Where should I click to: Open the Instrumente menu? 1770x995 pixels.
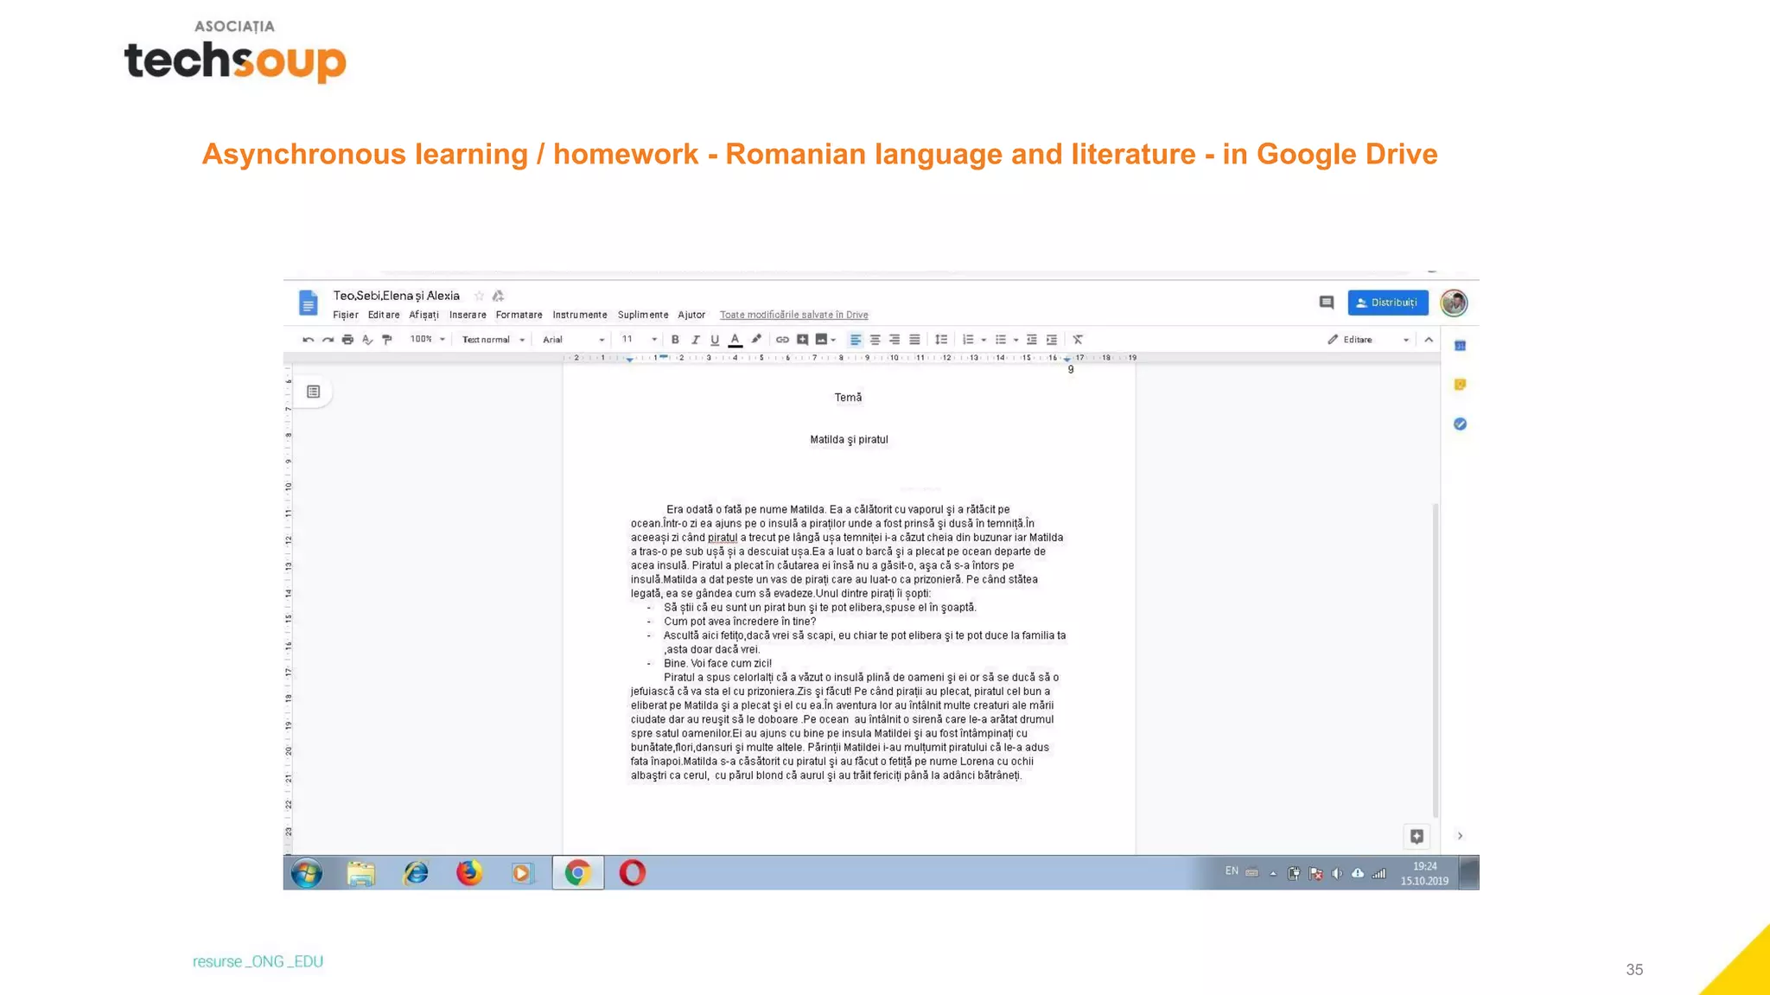click(x=580, y=315)
